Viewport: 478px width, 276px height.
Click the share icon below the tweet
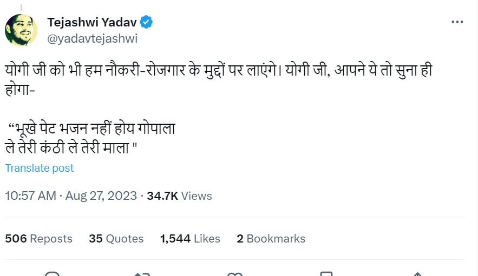coord(417,273)
